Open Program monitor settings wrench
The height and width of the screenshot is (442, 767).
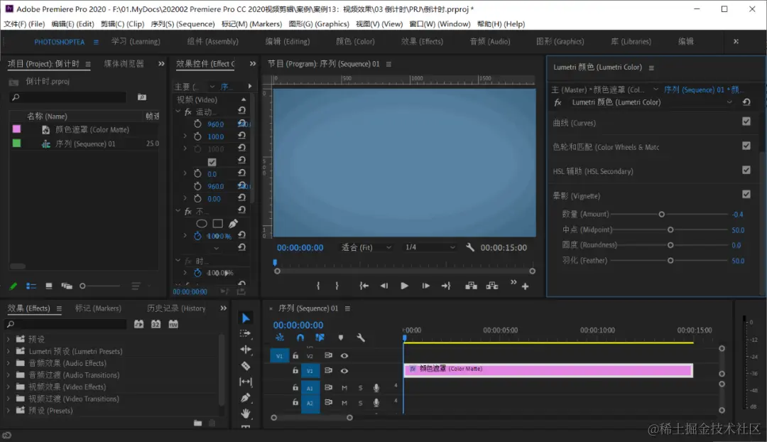click(470, 247)
